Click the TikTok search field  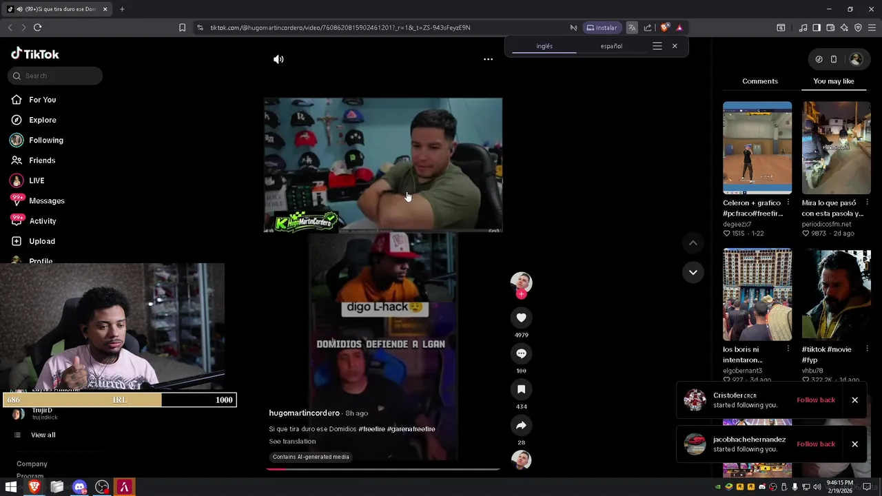tap(55, 76)
